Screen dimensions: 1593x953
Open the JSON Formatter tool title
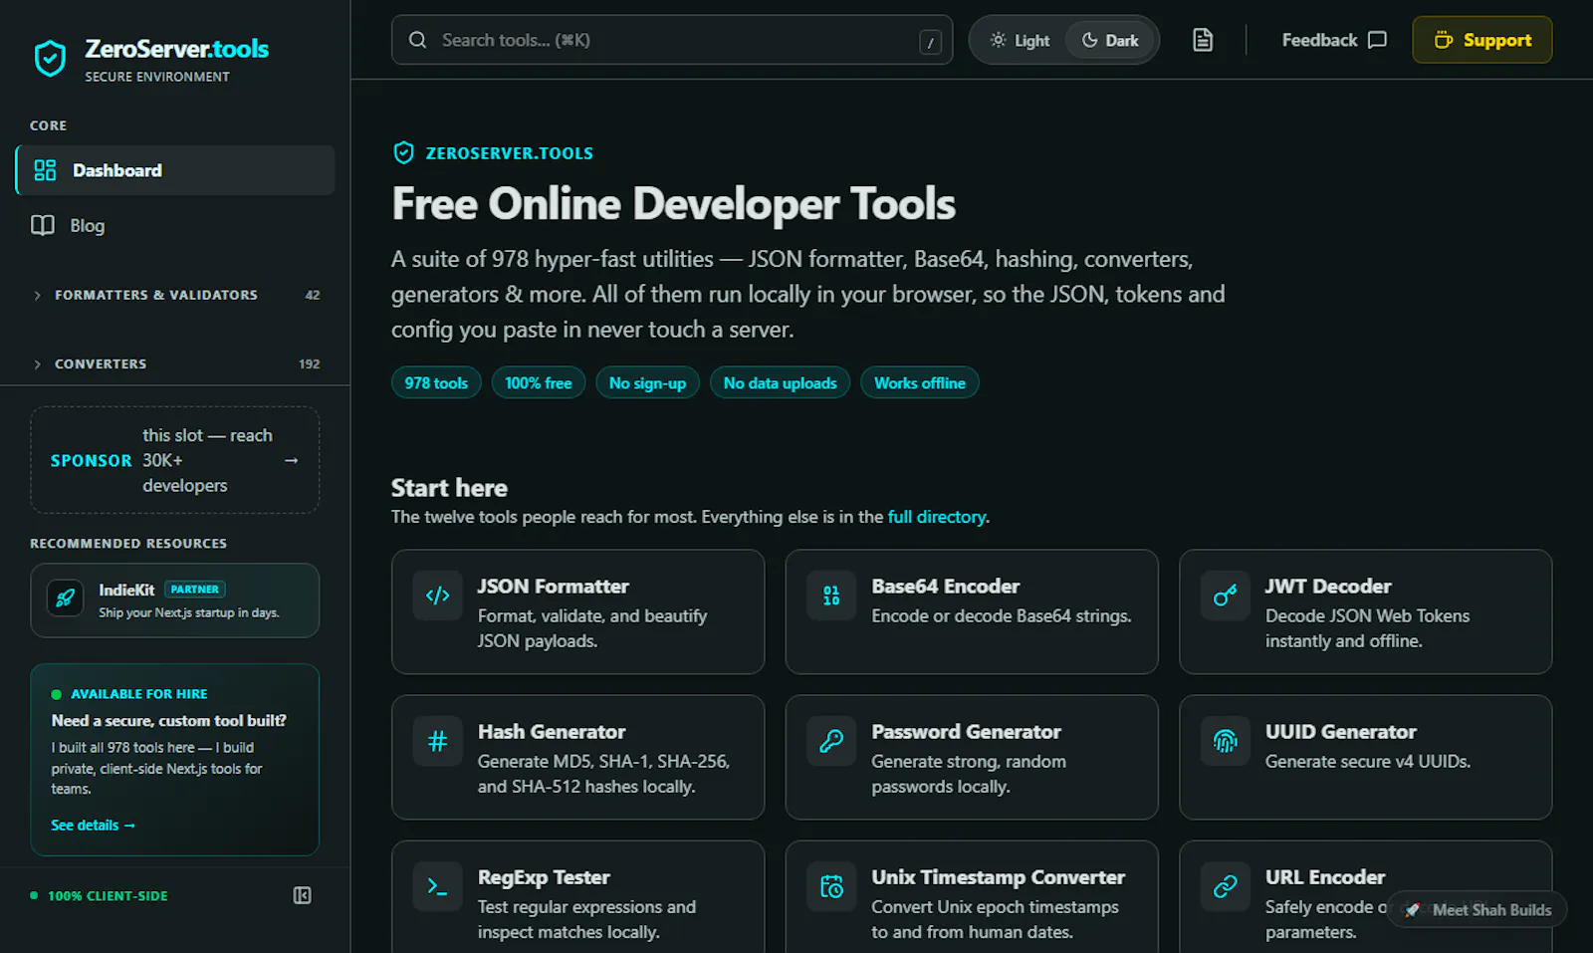(554, 587)
